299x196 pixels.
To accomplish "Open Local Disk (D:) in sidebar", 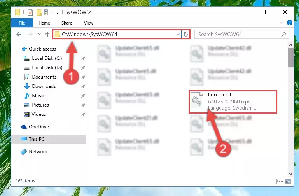I will coord(47,68).
